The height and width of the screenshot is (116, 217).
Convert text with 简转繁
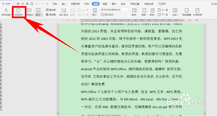tap(50, 15)
